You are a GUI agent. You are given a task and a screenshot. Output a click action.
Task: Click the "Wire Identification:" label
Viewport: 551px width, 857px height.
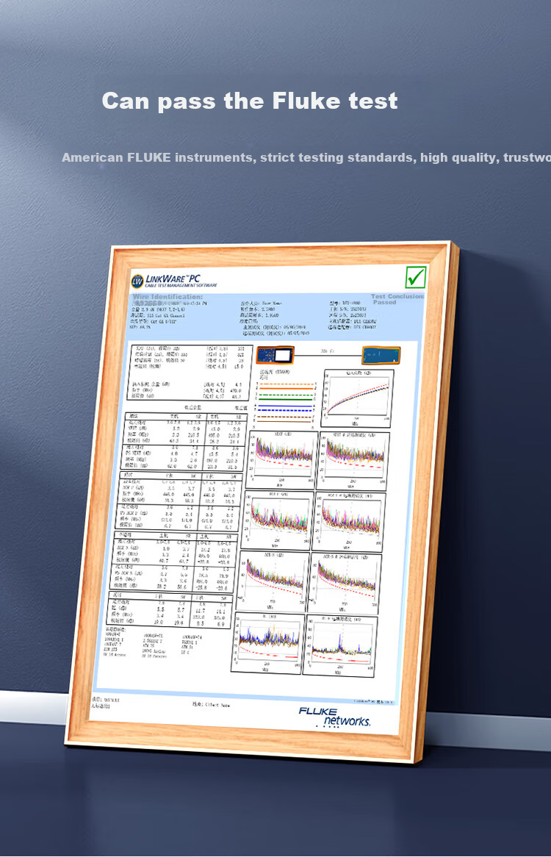pos(168,297)
